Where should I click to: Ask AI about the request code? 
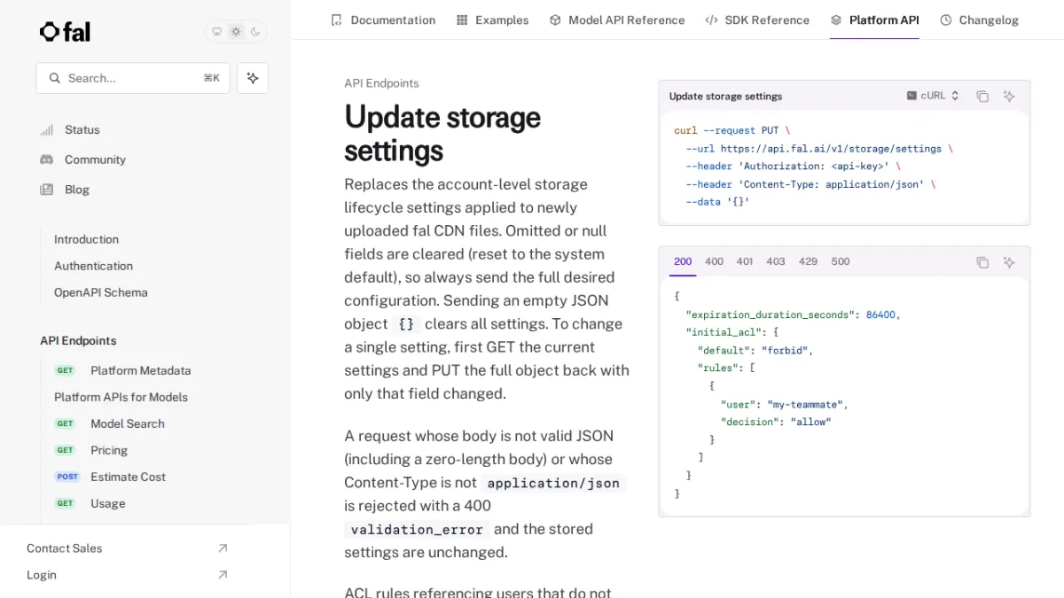(1009, 96)
